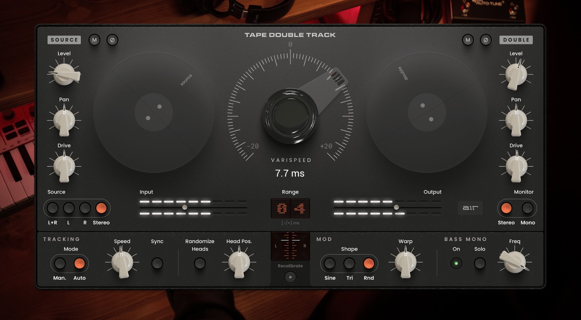
Task: Click the source tape reel
Action: [x=154, y=112]
